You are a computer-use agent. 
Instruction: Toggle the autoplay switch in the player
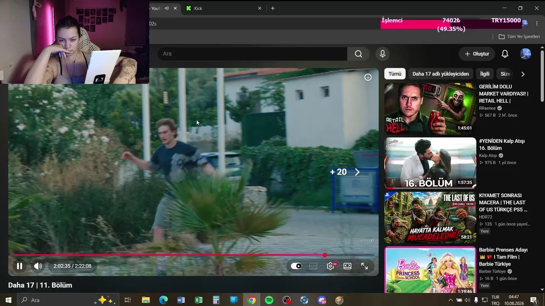click(296, 266)
